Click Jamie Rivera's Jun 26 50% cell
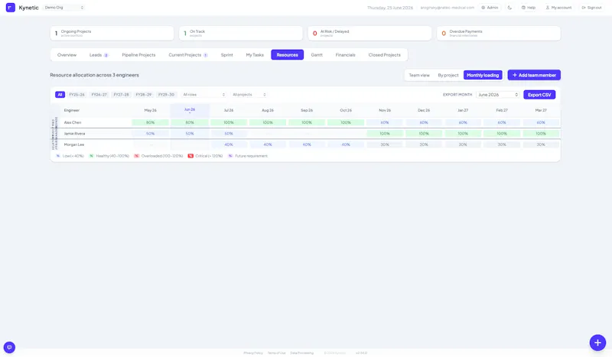This screenshot has height=357, width=612. 190,134
